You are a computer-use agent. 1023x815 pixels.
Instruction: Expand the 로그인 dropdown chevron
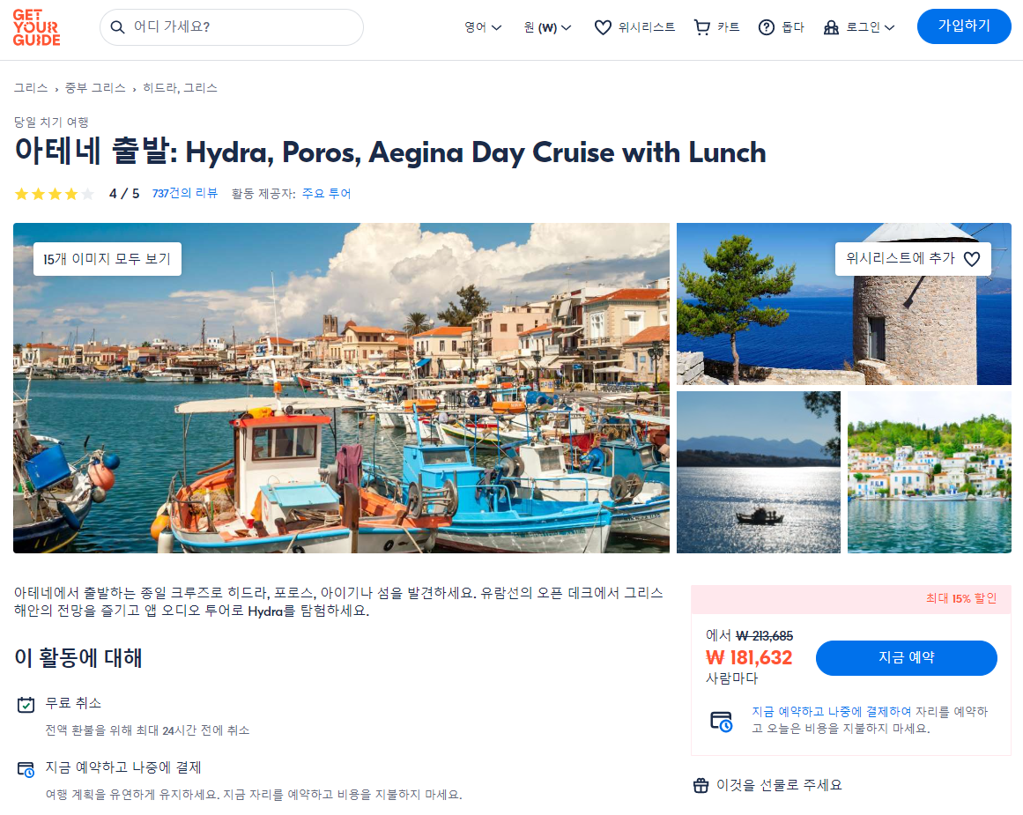click(889, 27)
